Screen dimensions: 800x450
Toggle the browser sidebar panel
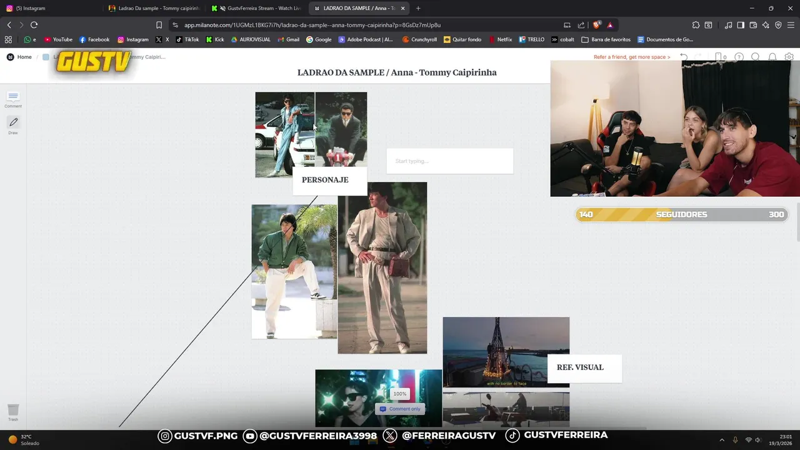(741, 25)
